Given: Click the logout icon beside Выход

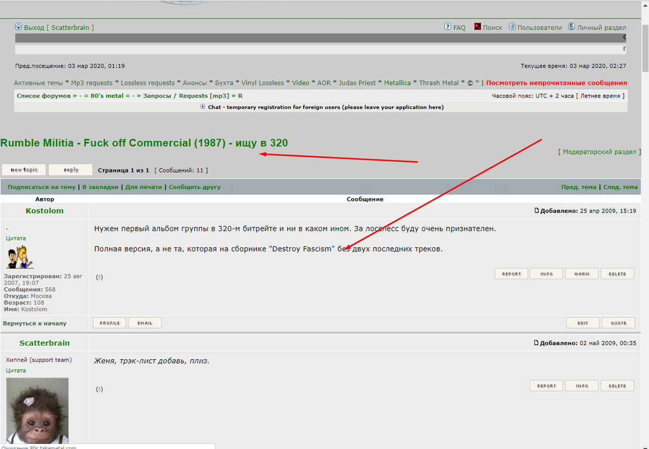Looking at the screenshot, I should [x=19, y=27].
